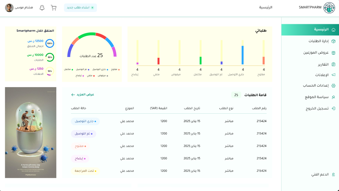Click the logout icon beside تسجيل الخروج
The width and height of the screenshot is (339, 191).
(334, 109)
